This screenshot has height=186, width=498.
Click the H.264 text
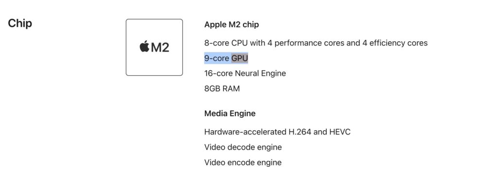pos(300,132)
